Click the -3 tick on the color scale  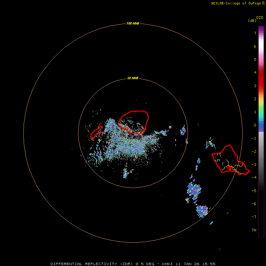click(254, 165)
